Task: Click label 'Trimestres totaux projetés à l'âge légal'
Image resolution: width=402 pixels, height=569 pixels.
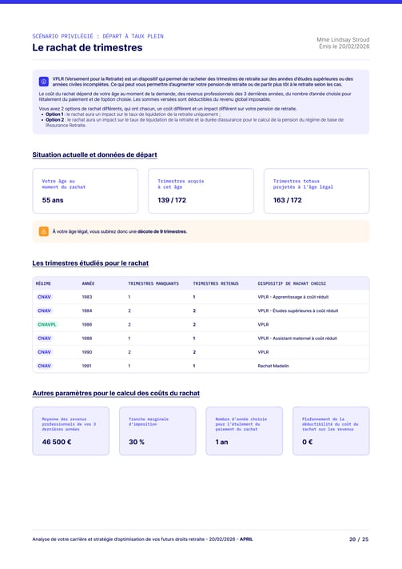Action: tap(303, 184)
